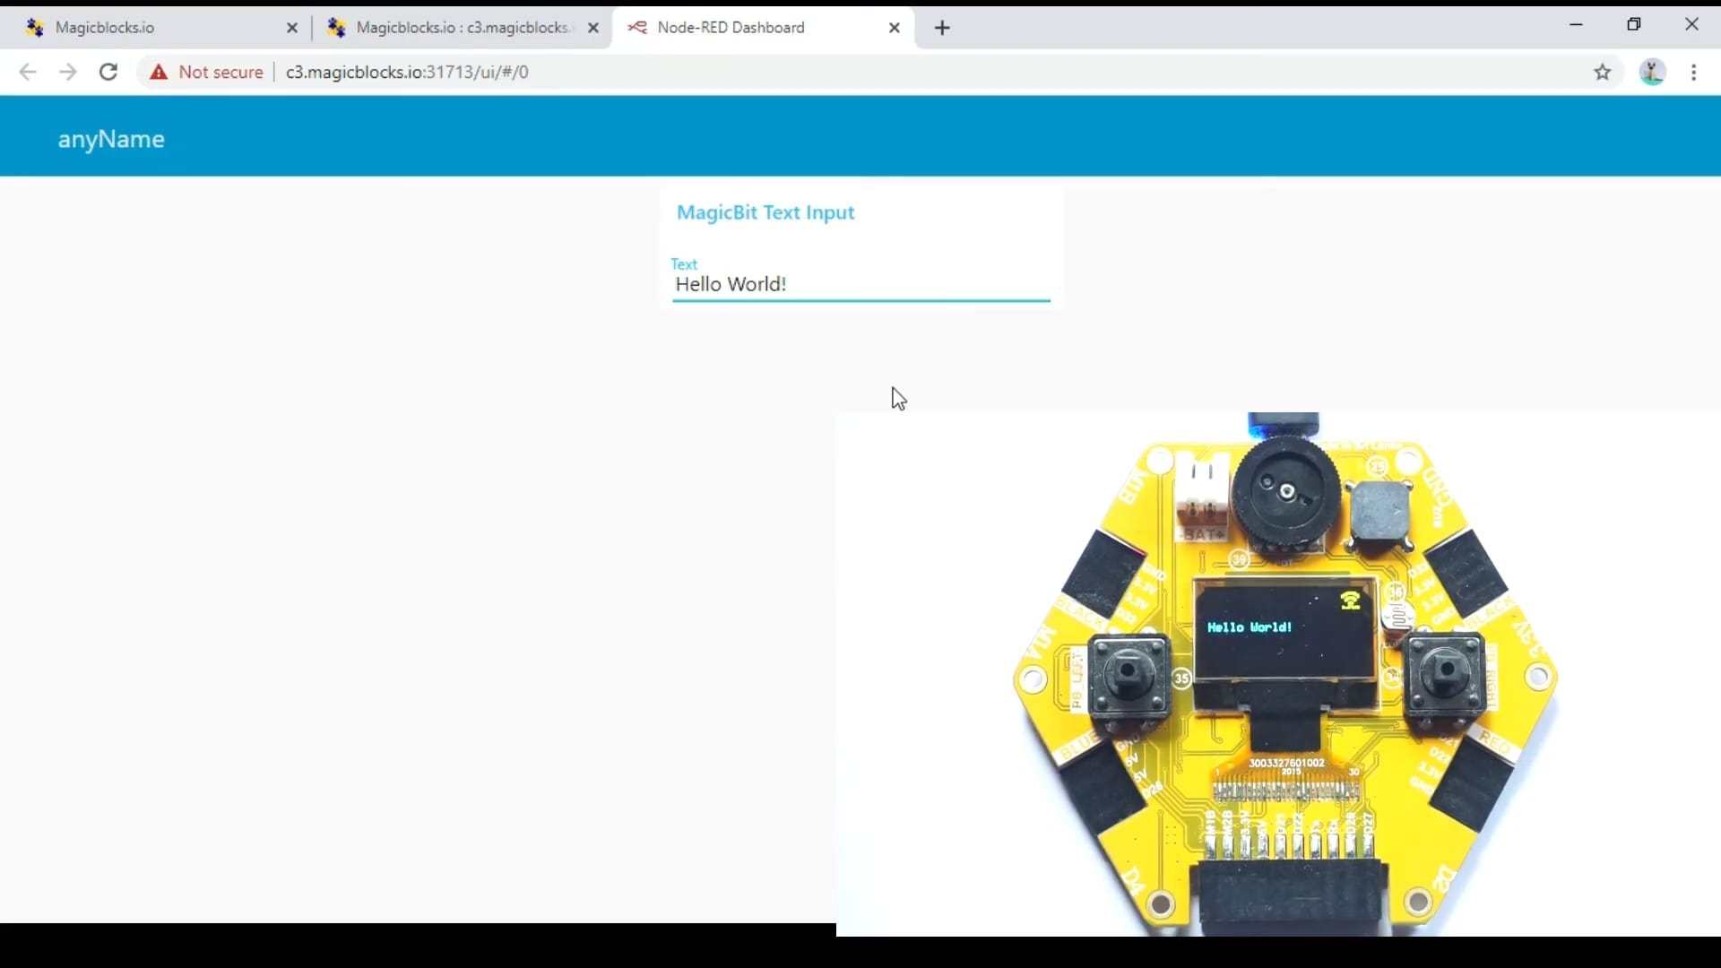The height and width of the screenshot is (968, 1721).
Task: Click the Not secure warning icon
Action: [159, 73]
